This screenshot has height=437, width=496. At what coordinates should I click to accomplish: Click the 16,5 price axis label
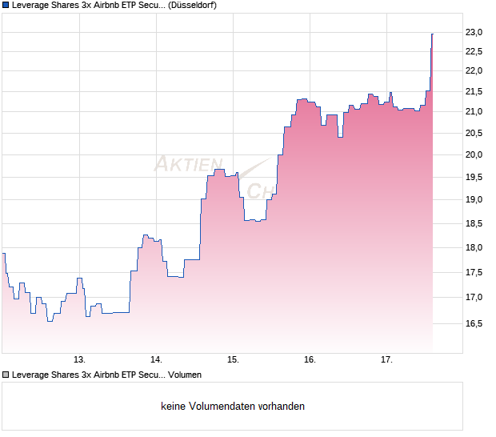point(474,324)
